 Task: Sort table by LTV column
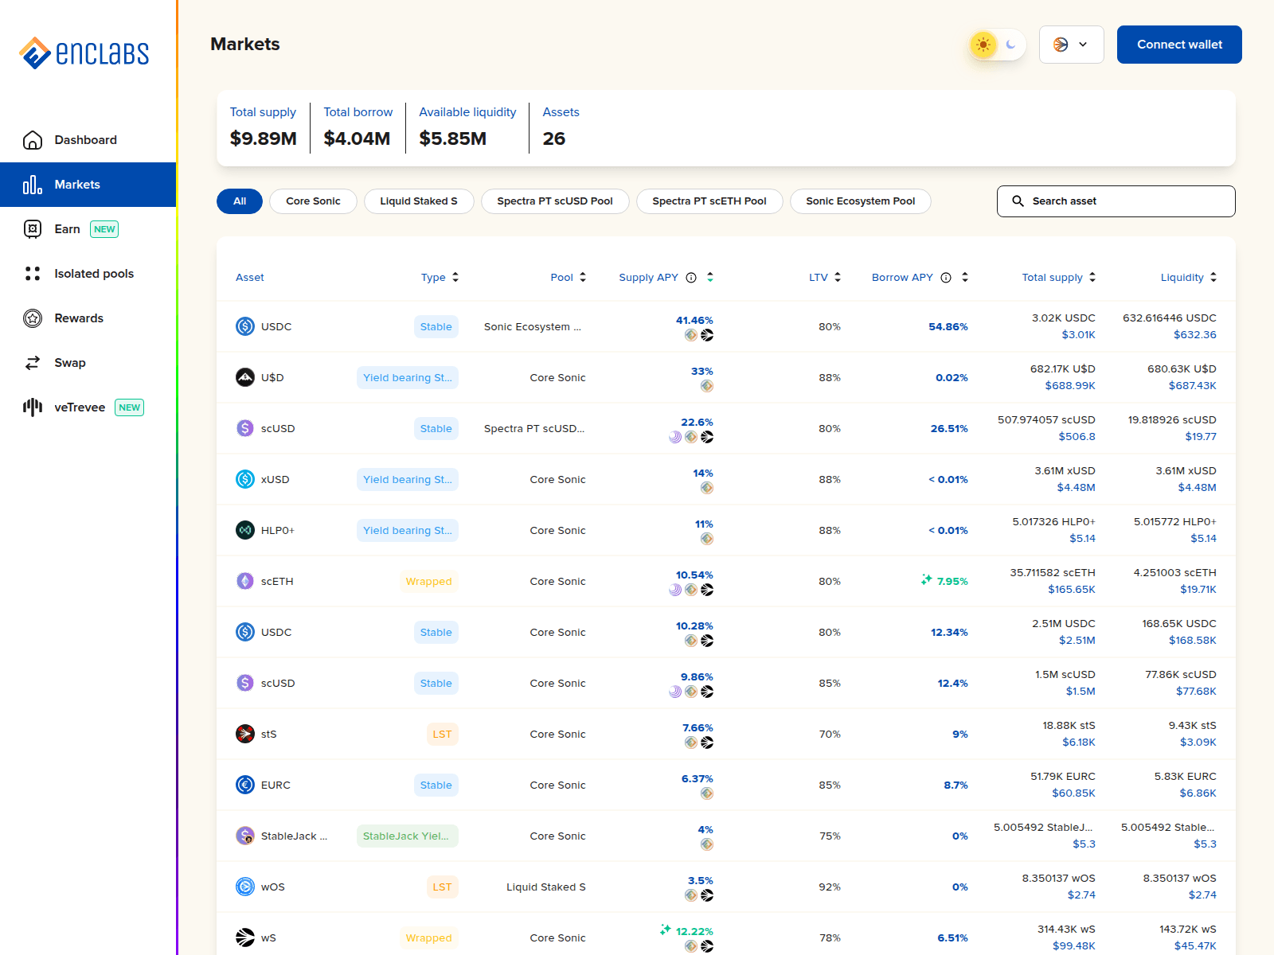(825, 278)
